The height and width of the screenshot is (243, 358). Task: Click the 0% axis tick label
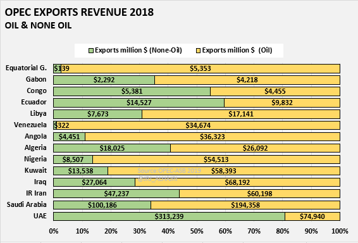coord(54,231)
